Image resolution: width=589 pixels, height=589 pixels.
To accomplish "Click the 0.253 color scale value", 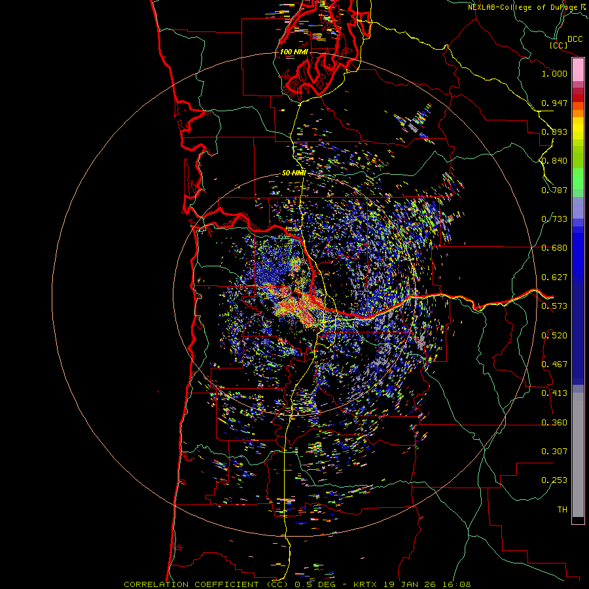I will [x=554, y=480].
